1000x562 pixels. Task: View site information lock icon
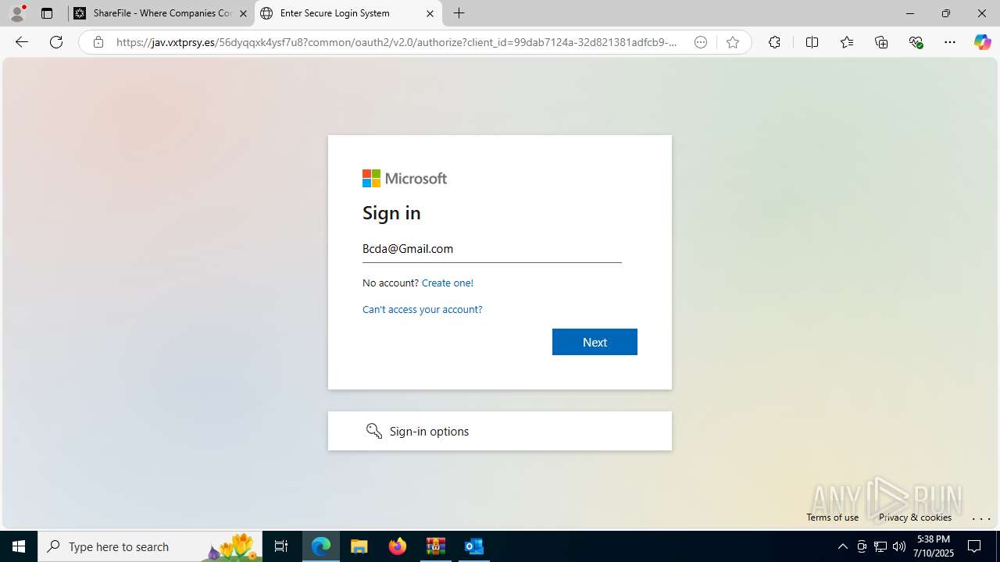click(98, 42)
